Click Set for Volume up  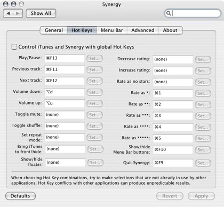pos(94,103)
